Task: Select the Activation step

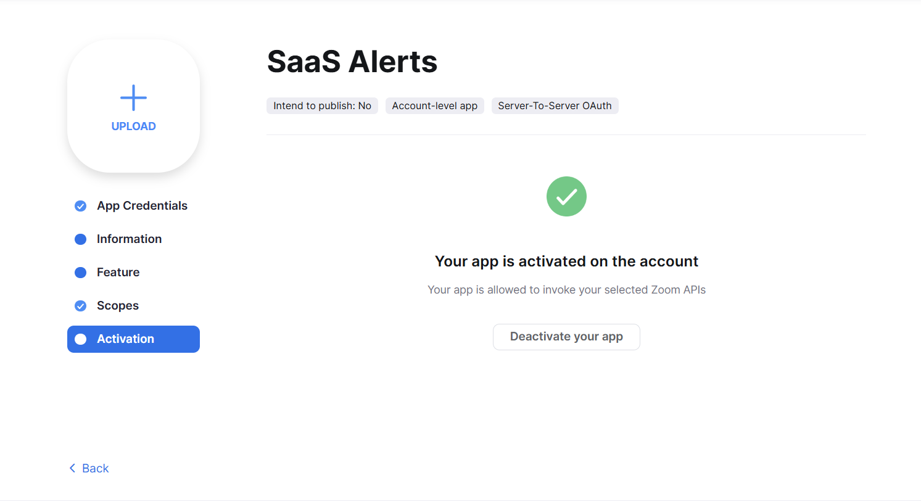Action: (133, 339)
